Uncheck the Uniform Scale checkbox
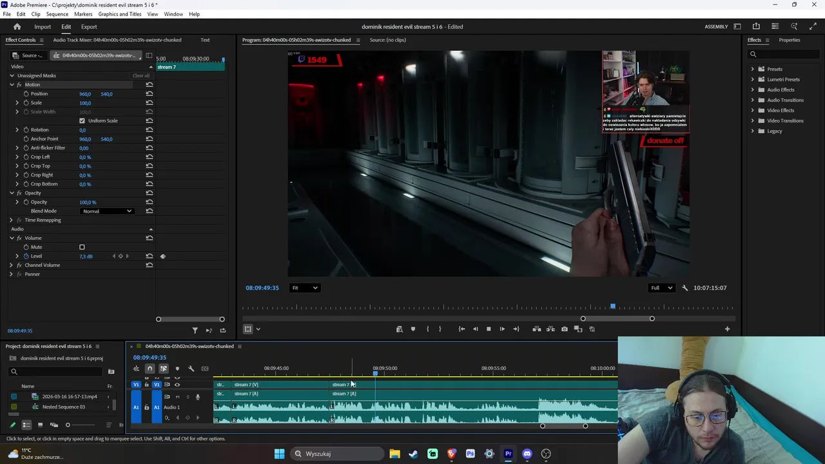The height and width of the screenshot is (464, 825). click(x=82, y=121)
